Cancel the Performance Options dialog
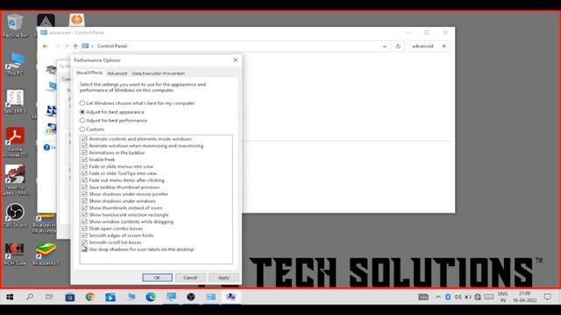The height and width of the screenshot is (315, 561). pyautogui.click(x=190, y=277)
